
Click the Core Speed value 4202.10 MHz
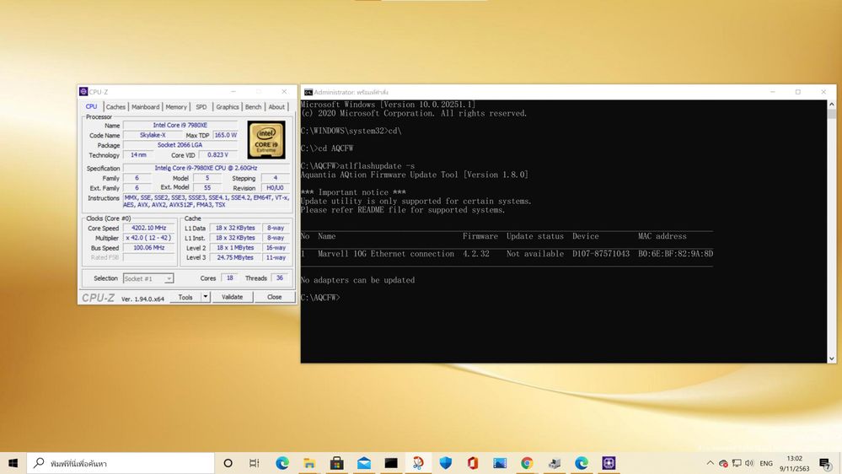148,228
